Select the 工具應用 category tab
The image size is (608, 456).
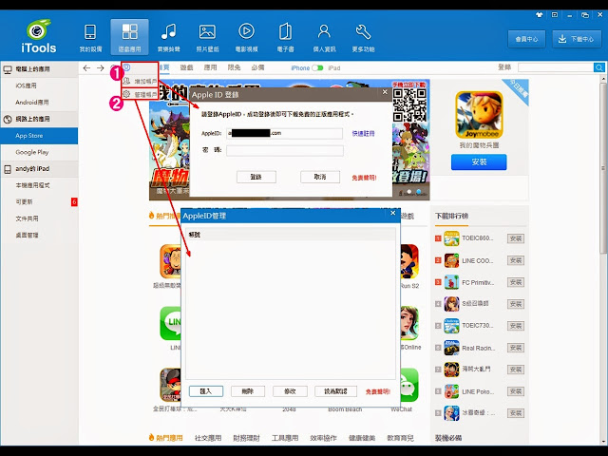coord(285,438)
